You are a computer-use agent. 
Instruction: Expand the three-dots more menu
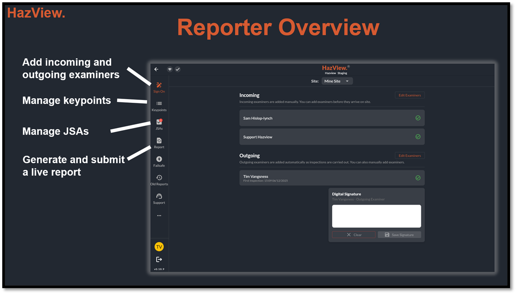[159, 216]
